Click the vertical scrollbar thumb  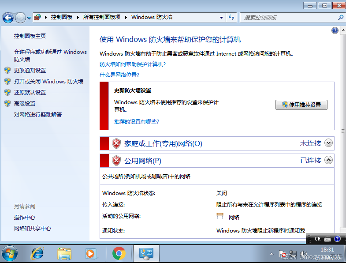343,131
